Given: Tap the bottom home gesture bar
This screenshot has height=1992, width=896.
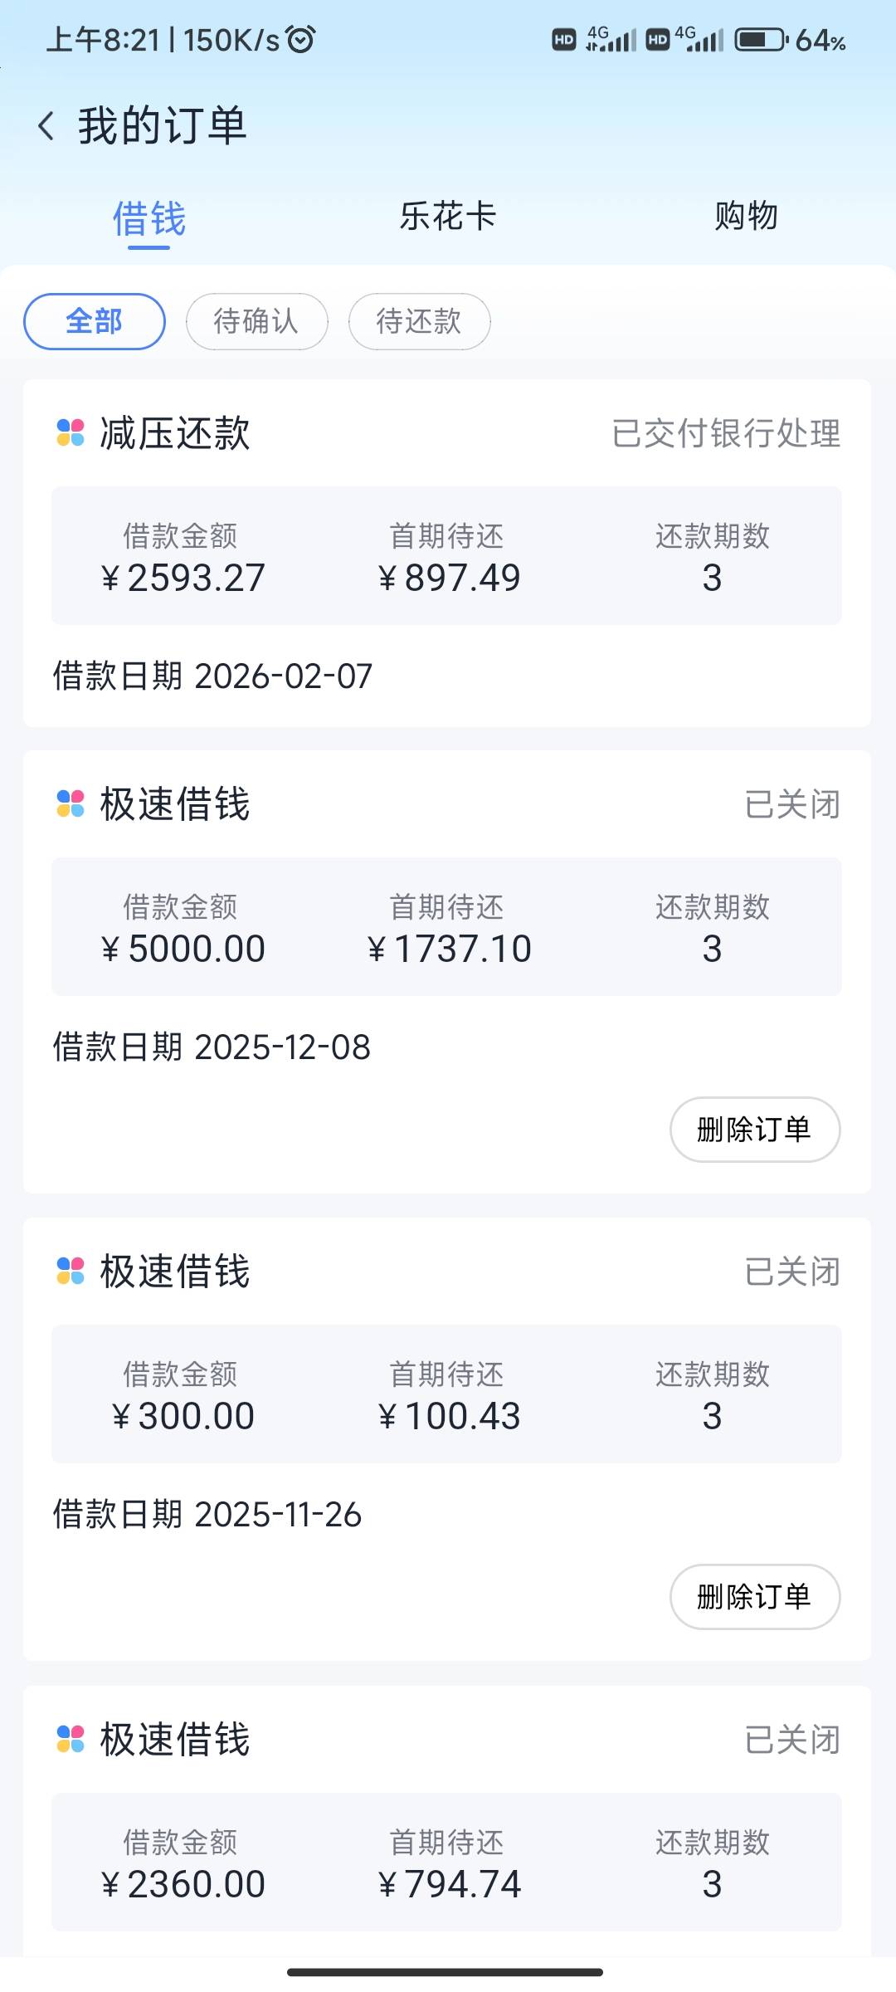Looking at the screenshot, I should (x=446, y=1972).
